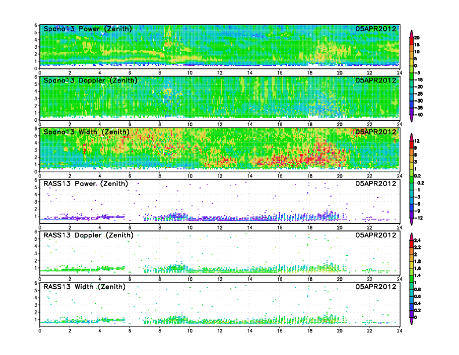Click the 15 label on the top colorbar
The width and height of the screenshot is (459, 355).
(417, 45)
